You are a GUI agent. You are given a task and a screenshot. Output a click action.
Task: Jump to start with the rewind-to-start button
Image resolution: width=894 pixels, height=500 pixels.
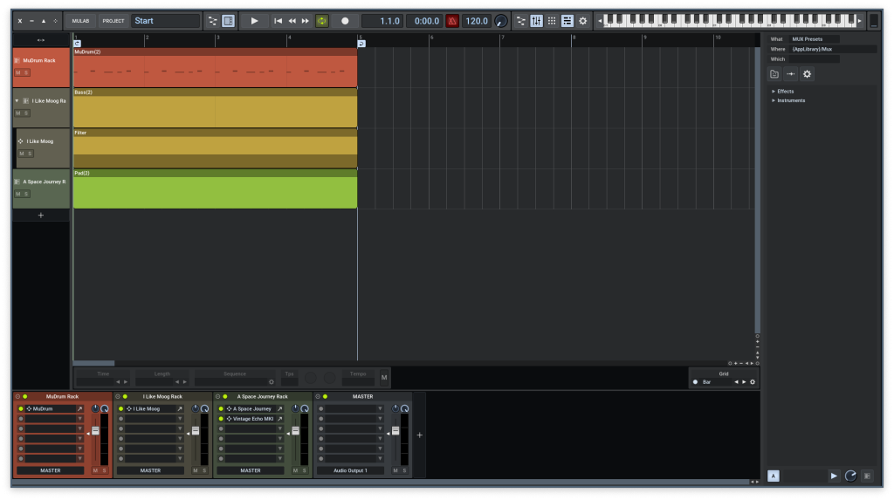[x=278, y=21]
